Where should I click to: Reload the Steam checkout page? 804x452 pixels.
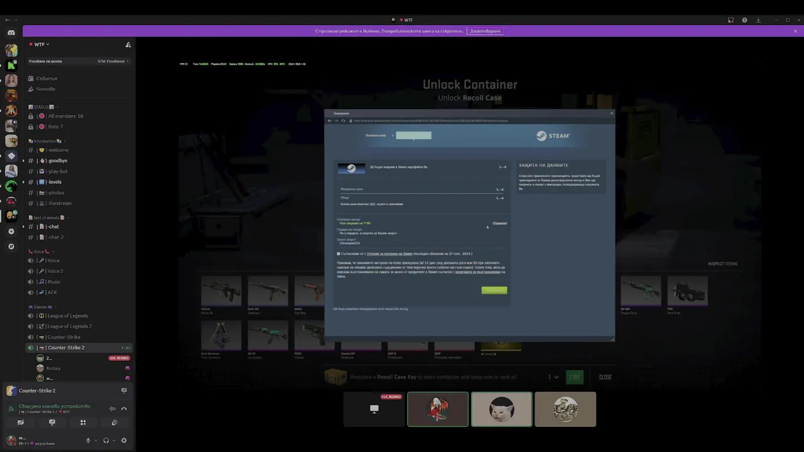coord(343,121)
